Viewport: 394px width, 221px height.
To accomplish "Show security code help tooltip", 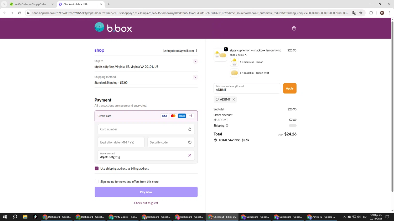I will (x=190, y=142).
